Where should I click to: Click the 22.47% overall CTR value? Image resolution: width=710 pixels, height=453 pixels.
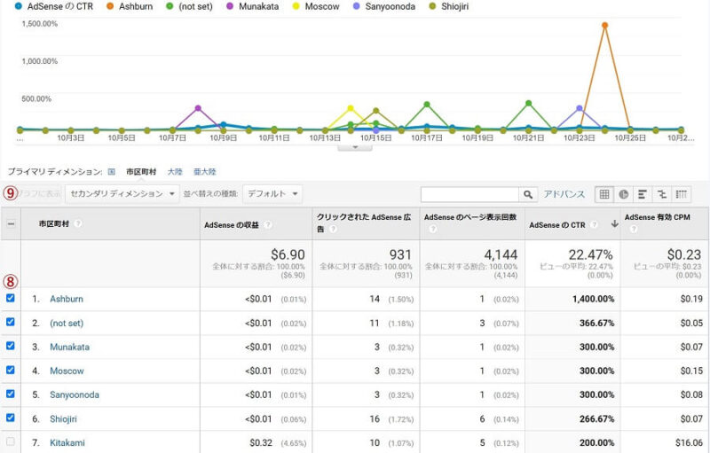coord(590,254)
